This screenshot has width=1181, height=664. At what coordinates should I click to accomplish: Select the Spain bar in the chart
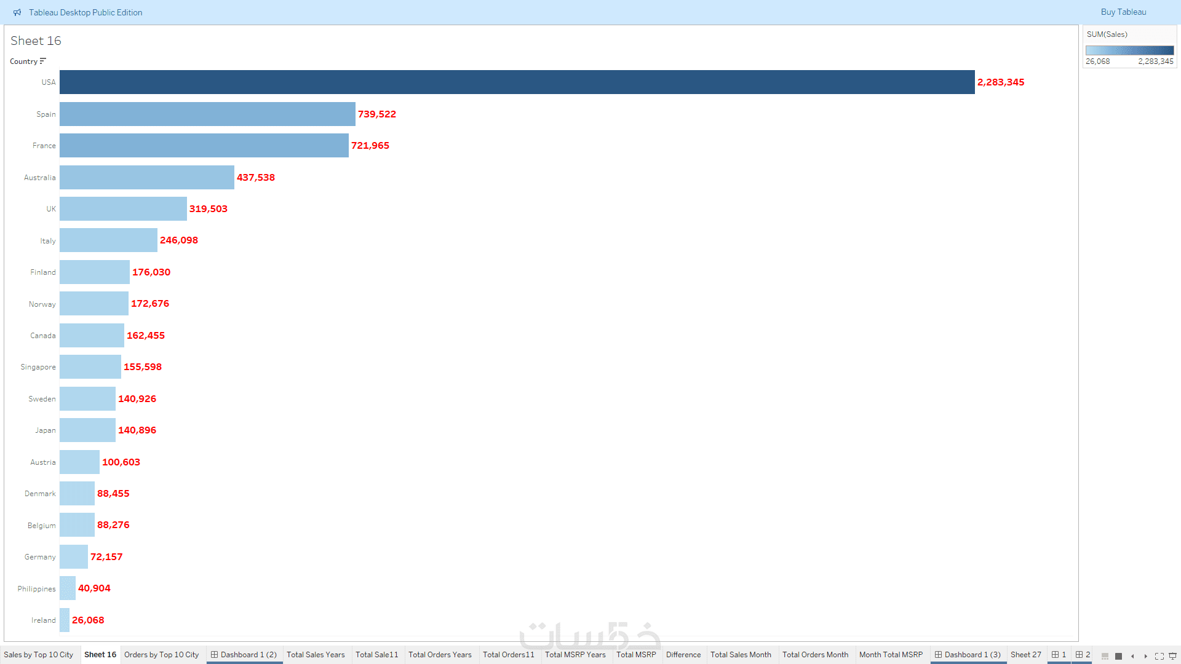tap(207, 114)
